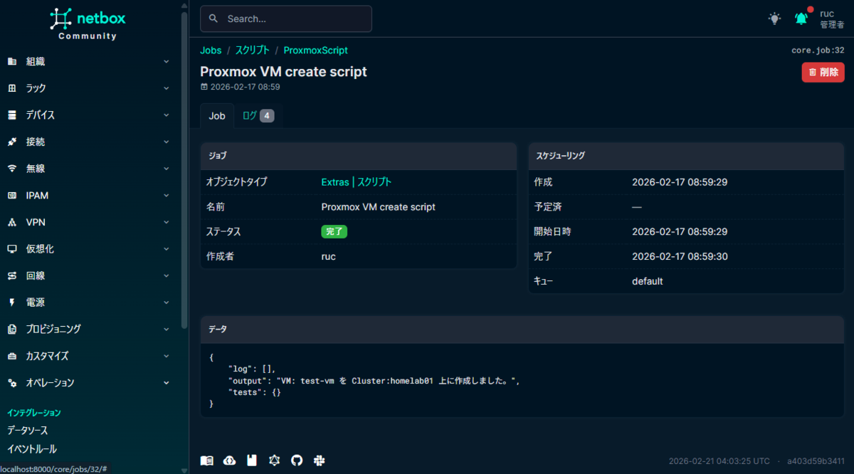The height and width of the screenshot is (474, 854).
Task: Expand the IPAM menu chevron
Action: tap(167, 195)
